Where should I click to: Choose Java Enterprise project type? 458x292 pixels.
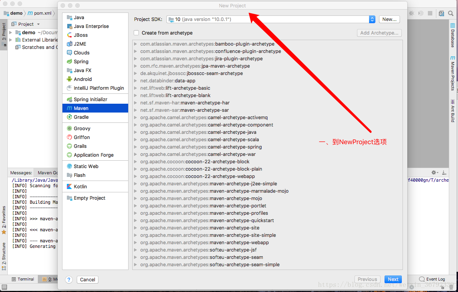95,26
